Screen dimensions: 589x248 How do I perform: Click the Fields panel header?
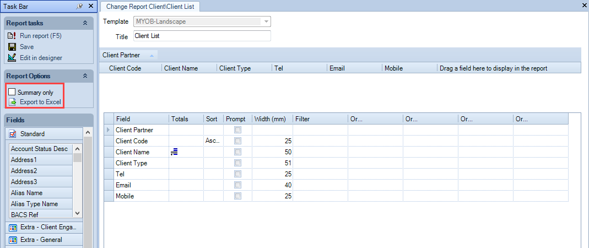[x=48, y=120]
